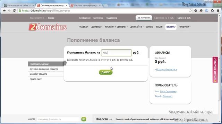Click the Выход logout link
This screenshot has height=124, width=222.
coord(51,18)
